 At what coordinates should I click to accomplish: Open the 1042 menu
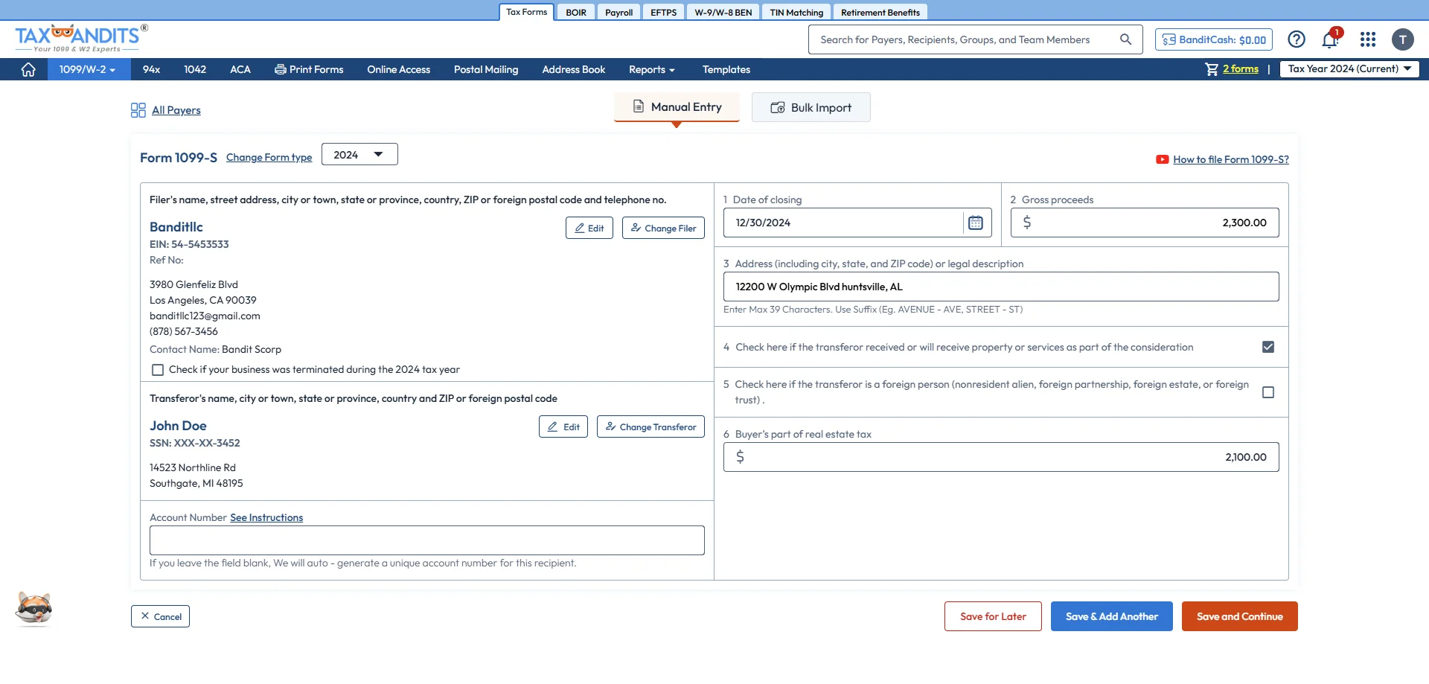(195, 69)
